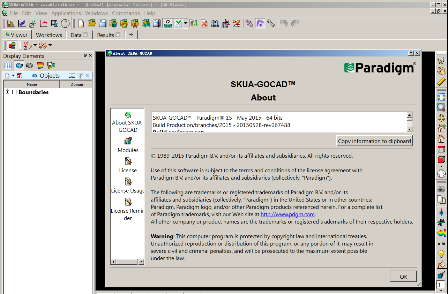Click the binoculars search icon
The width and height of the screenshot is (448, 294).
point(215,23)
